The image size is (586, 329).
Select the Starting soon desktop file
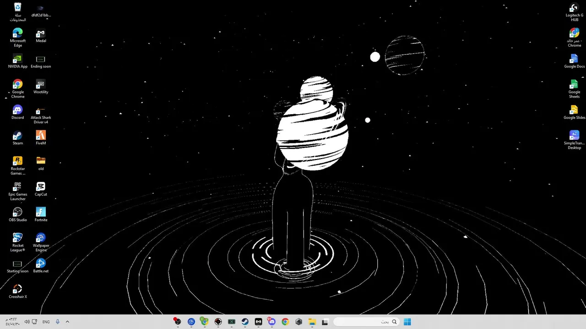click(x=17, y=266)
